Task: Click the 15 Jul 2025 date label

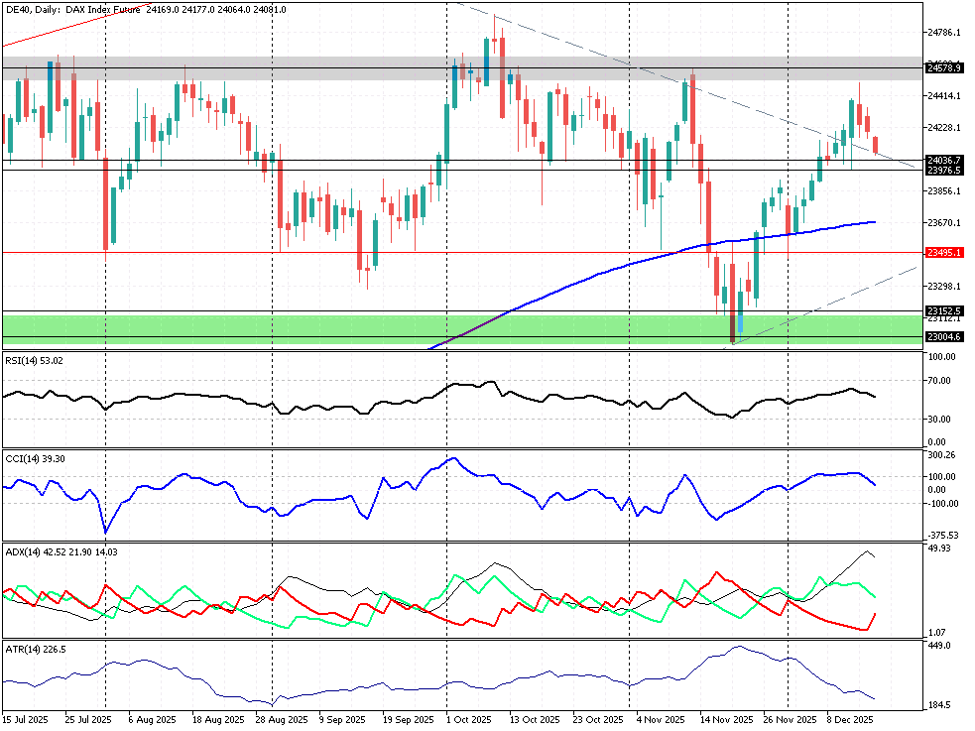Action: pyautogui.click(x=27, y=719)
